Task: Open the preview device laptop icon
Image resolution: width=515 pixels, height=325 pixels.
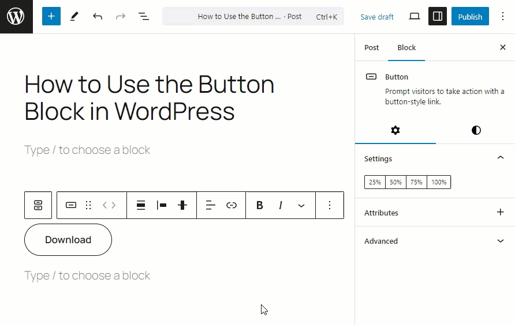Action: click(414, 16)
